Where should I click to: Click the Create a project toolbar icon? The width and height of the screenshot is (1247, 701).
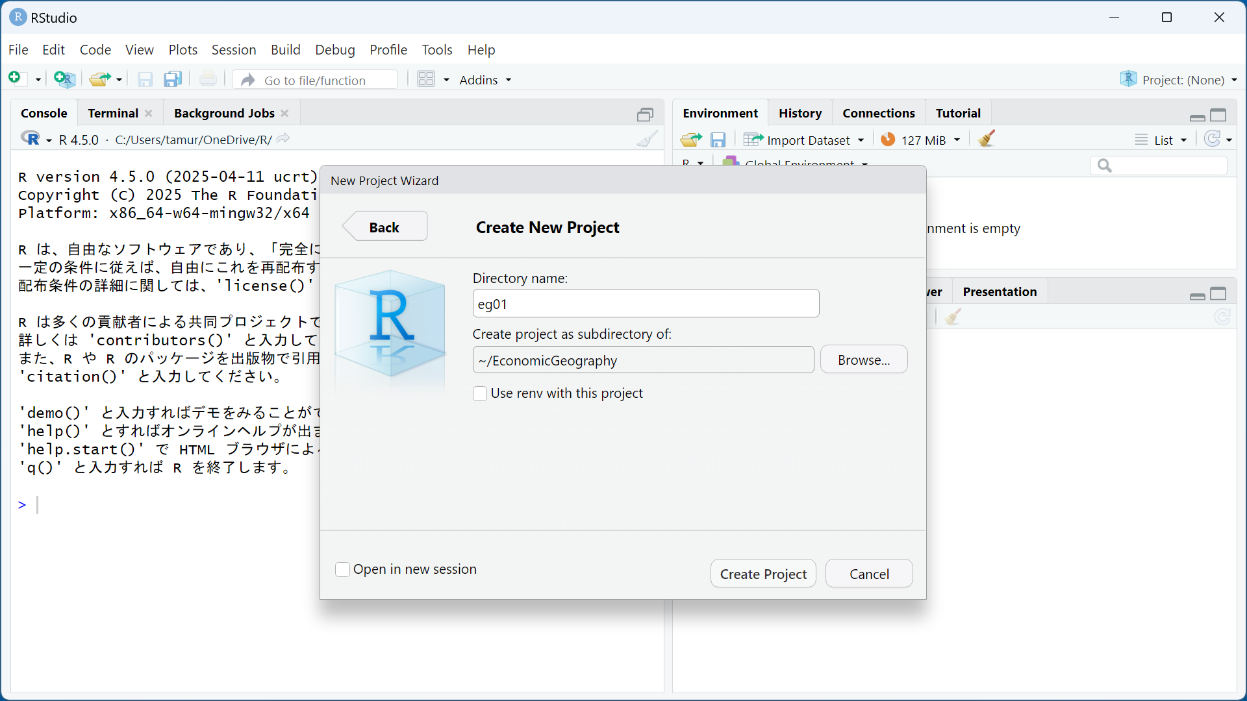[64, 79]
